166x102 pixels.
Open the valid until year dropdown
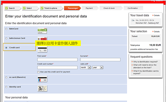click(98, 68)
